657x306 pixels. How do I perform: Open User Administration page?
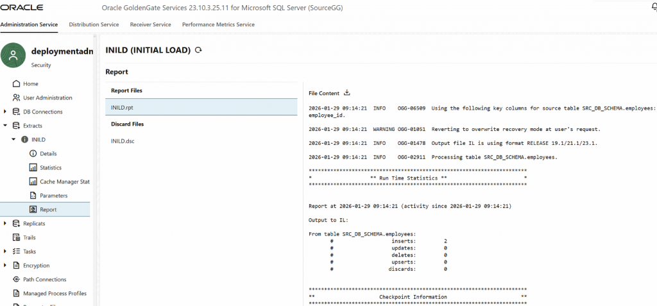pos(47,98)
